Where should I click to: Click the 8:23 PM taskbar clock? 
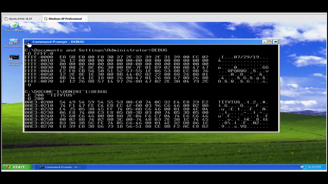tap(314, 167)
